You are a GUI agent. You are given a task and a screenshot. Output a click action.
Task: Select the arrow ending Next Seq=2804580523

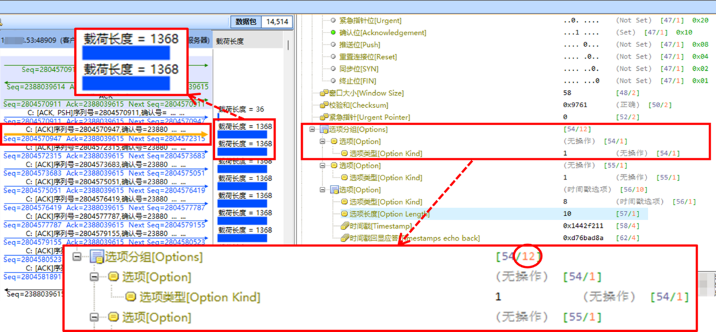pyautogui.click(x=105, y=242)
